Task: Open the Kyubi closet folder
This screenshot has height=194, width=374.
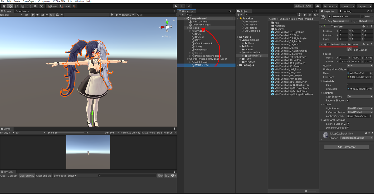Action: pyautogui.click(x=252, y=40)
